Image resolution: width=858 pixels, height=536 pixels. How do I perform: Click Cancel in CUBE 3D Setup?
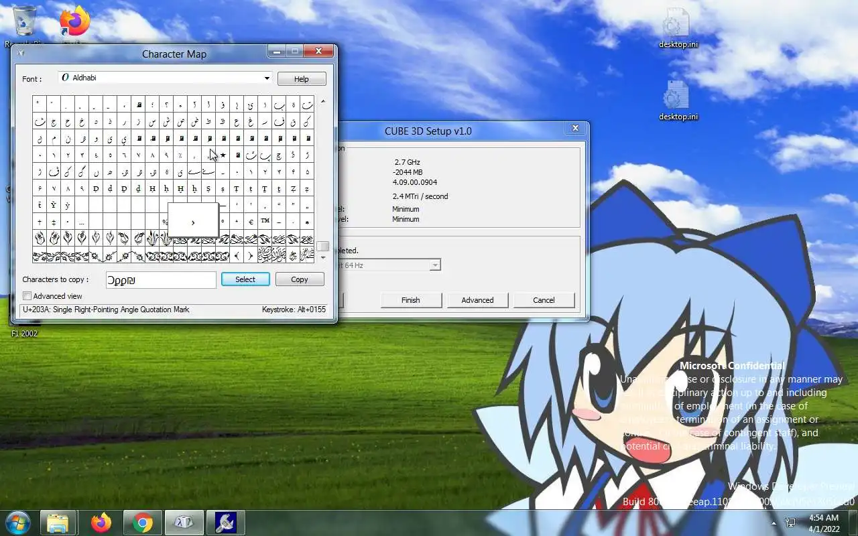(x=544, y=300)
